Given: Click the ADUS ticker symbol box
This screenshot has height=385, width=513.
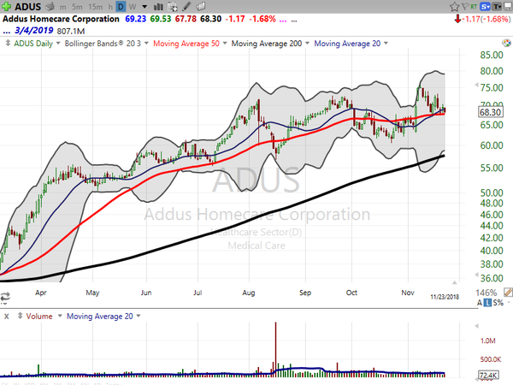Looking at the screenshot, I should coord(27,7).
